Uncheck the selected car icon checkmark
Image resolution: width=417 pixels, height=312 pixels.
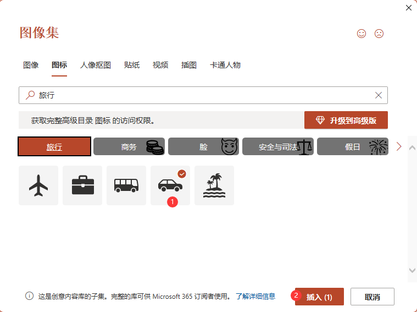tap(182, 174)
